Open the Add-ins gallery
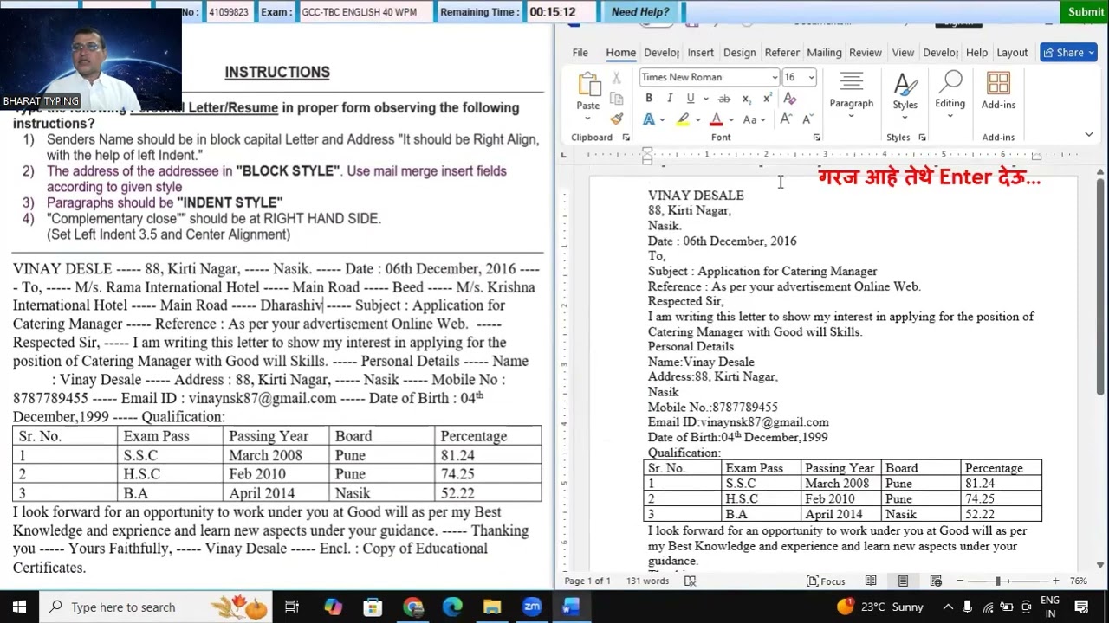 [x=998, y=91]
